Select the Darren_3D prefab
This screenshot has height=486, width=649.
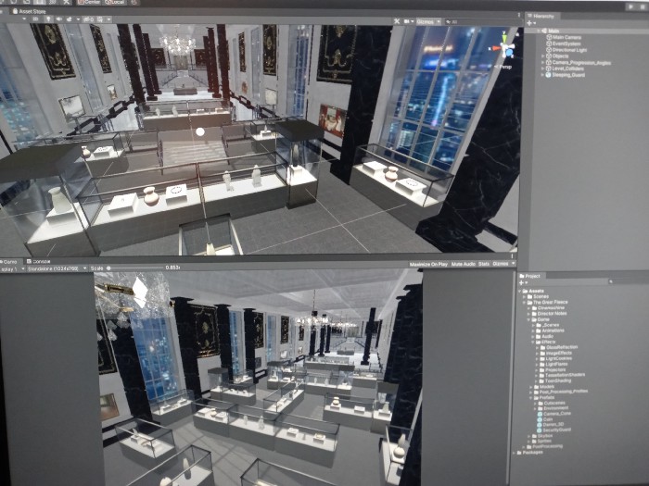pyautogui.click(x=554, y=424)
